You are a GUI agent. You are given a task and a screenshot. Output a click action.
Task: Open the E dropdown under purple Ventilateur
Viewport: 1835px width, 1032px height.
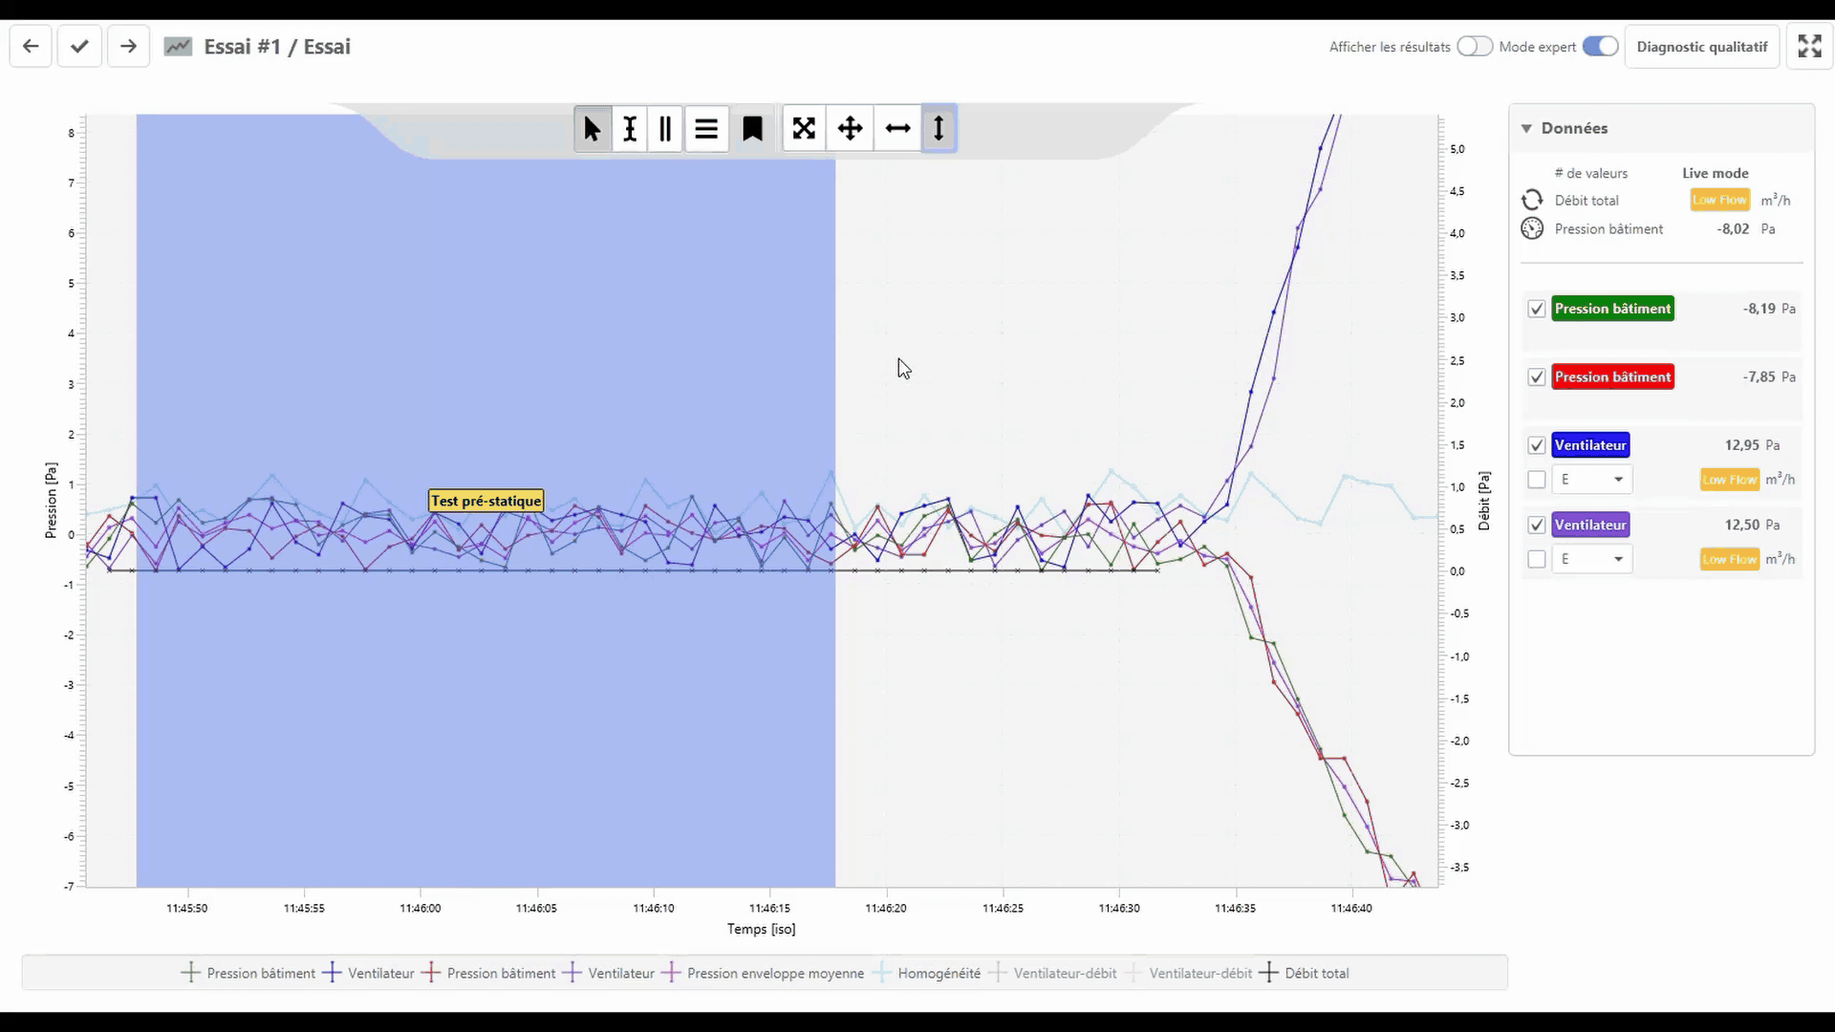click(x=1591, y=559)
